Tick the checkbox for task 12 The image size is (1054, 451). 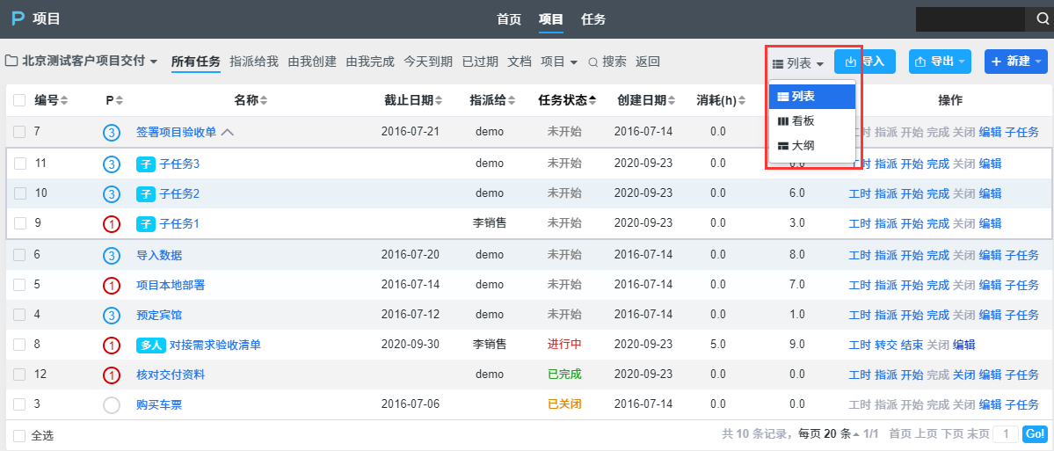(x=19, y=375)
